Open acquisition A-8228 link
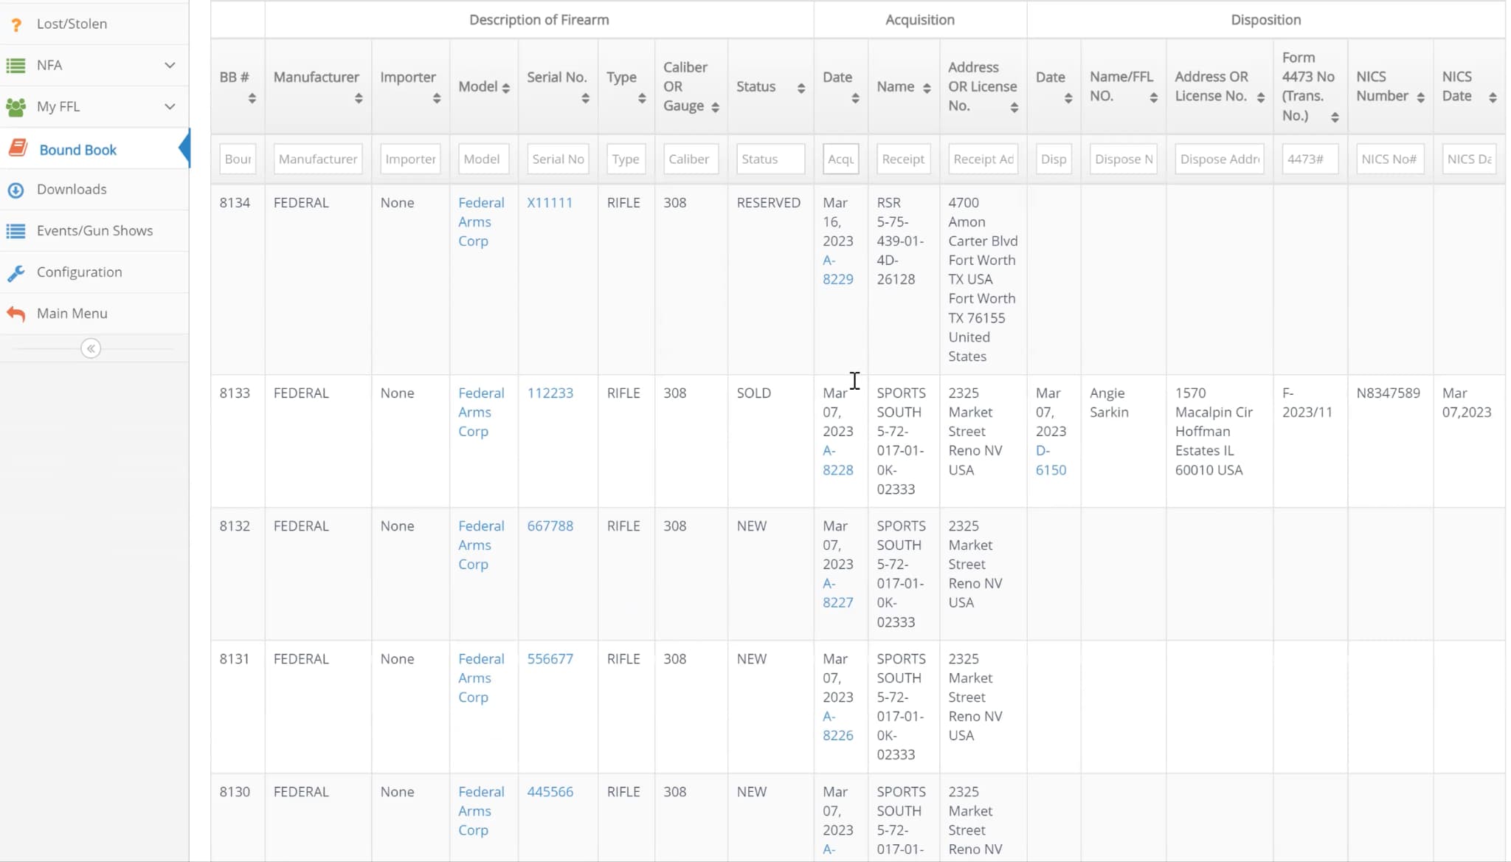 (x=838, y=461)
